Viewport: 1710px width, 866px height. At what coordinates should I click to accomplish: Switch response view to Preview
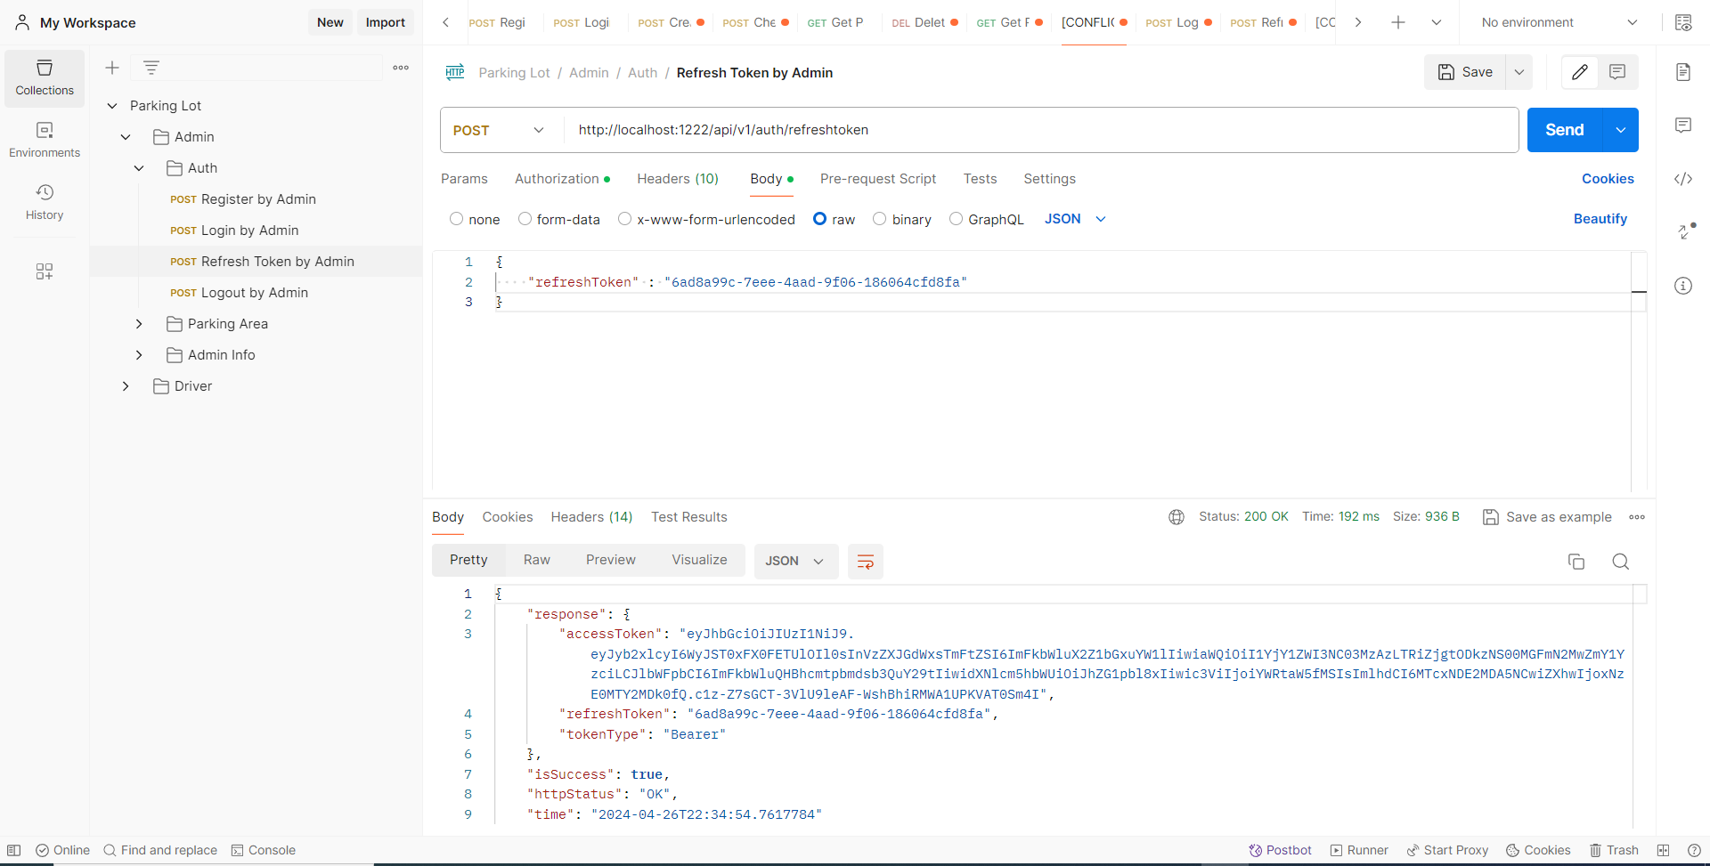click(x=611, y=560)
